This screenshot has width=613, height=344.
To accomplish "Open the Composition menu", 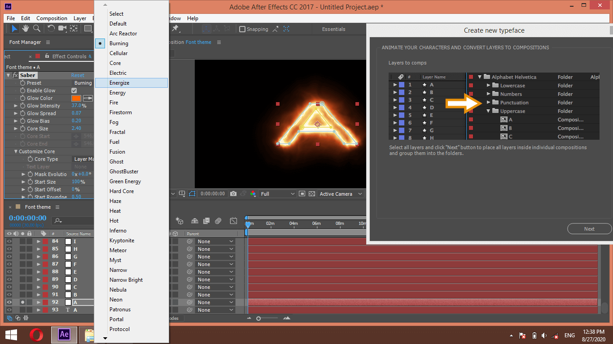I will [52, 18].
